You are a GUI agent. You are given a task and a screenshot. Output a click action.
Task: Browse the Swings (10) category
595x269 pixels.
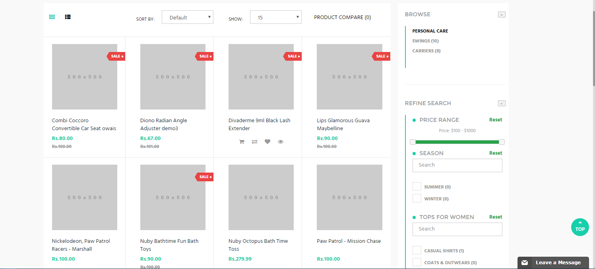coord(425,41)
